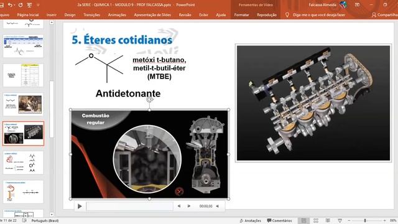This screenshot has height=224, width=398.
Task: Click the zoom percentage value
Action: click(394, 221)
